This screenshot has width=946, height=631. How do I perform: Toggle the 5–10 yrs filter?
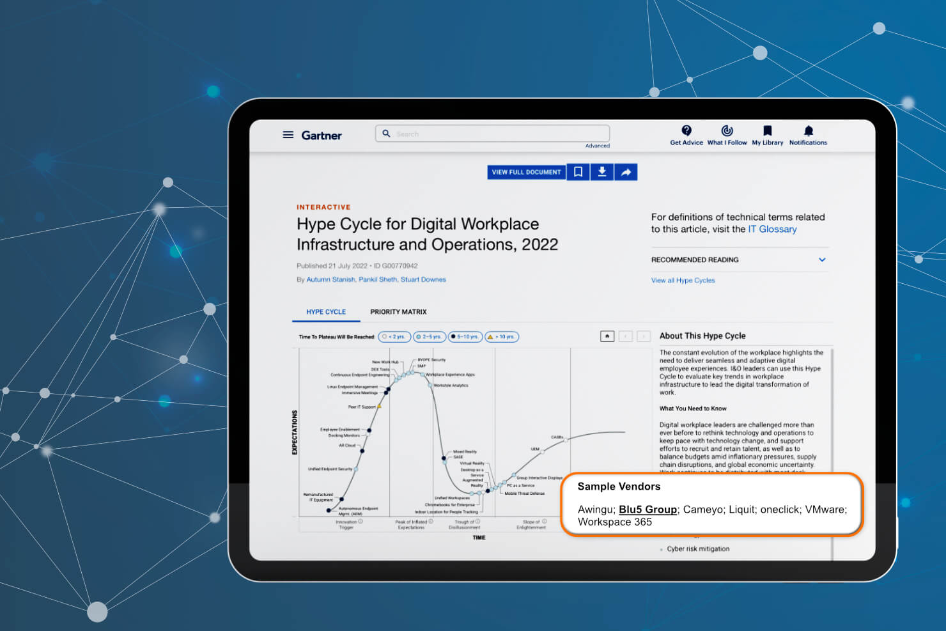click(x=465, y=337)
